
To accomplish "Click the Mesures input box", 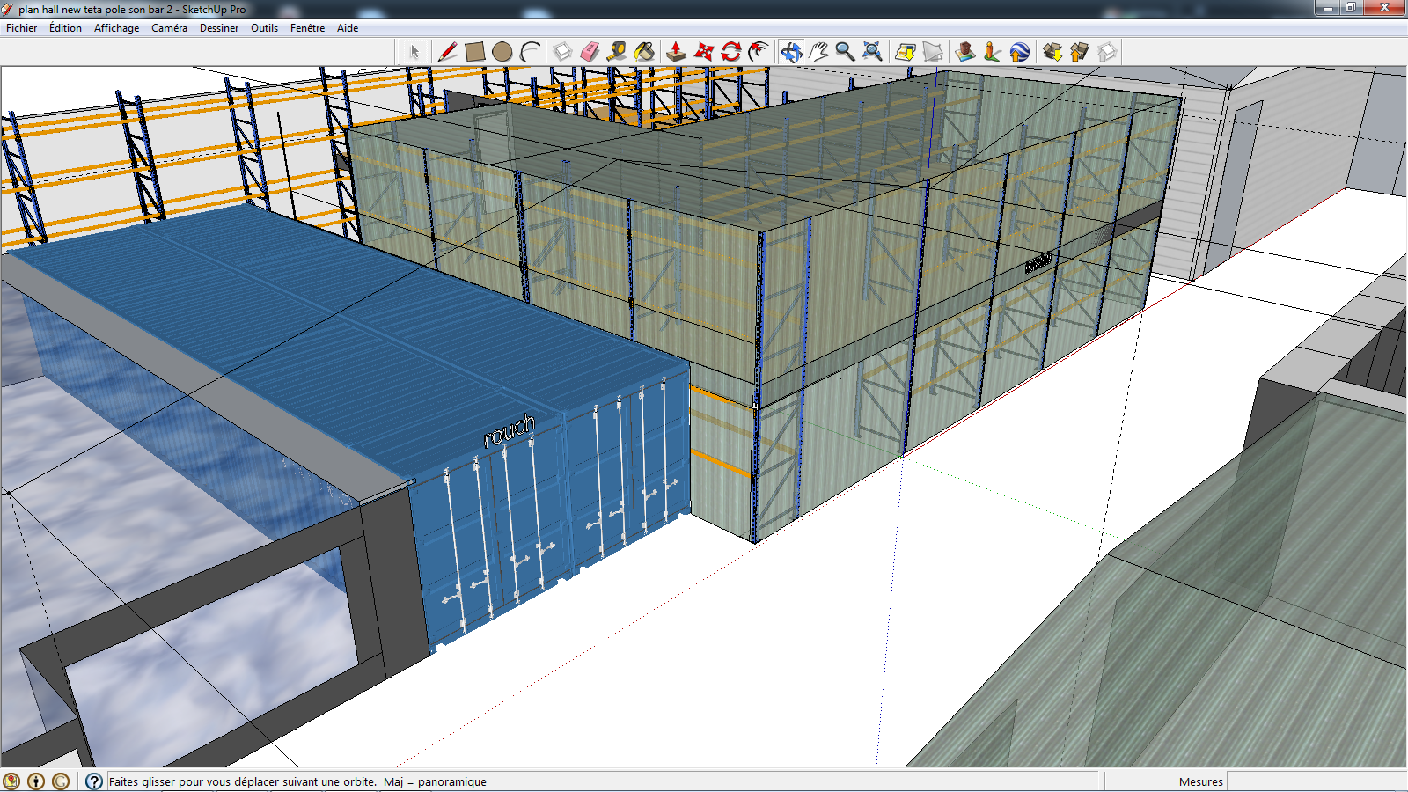I will (1315, 781).
